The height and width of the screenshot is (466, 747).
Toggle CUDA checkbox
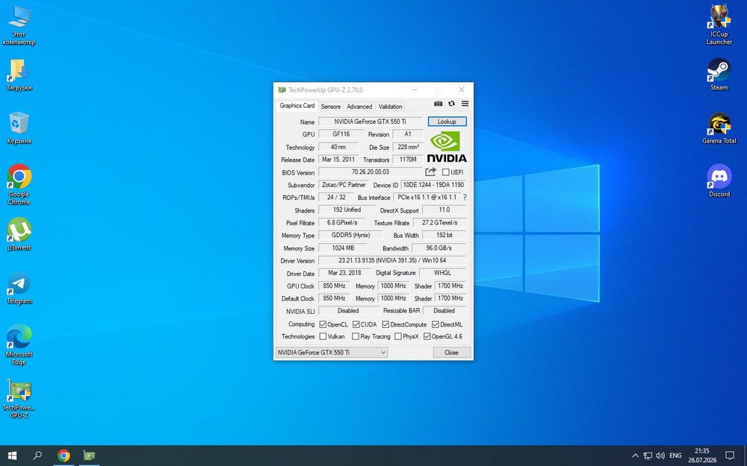click(356, 324)
